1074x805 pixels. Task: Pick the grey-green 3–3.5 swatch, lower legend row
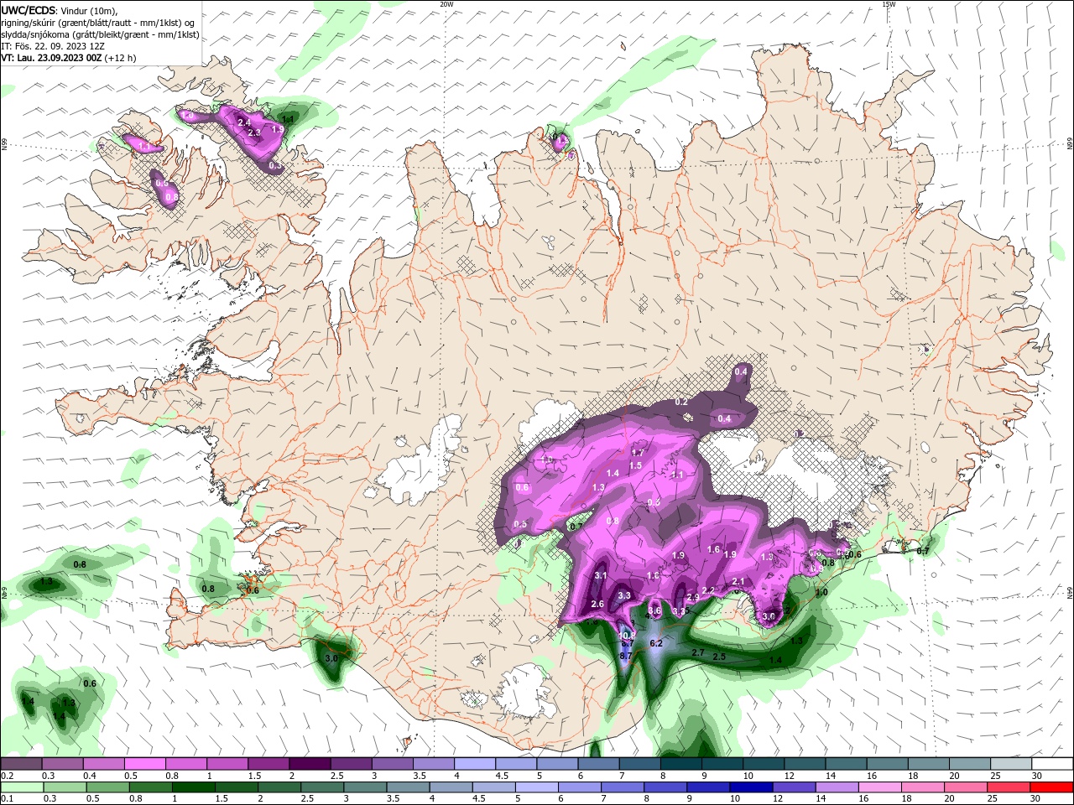click(365, 787)
